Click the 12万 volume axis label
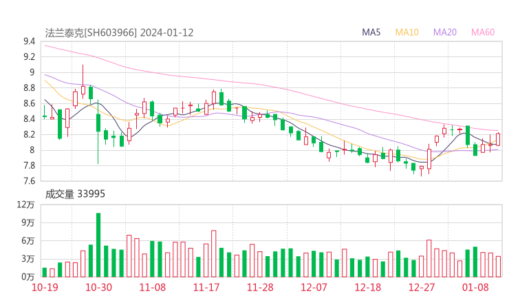The width and height of the screenshot is (509, 303). pos(26,205)
